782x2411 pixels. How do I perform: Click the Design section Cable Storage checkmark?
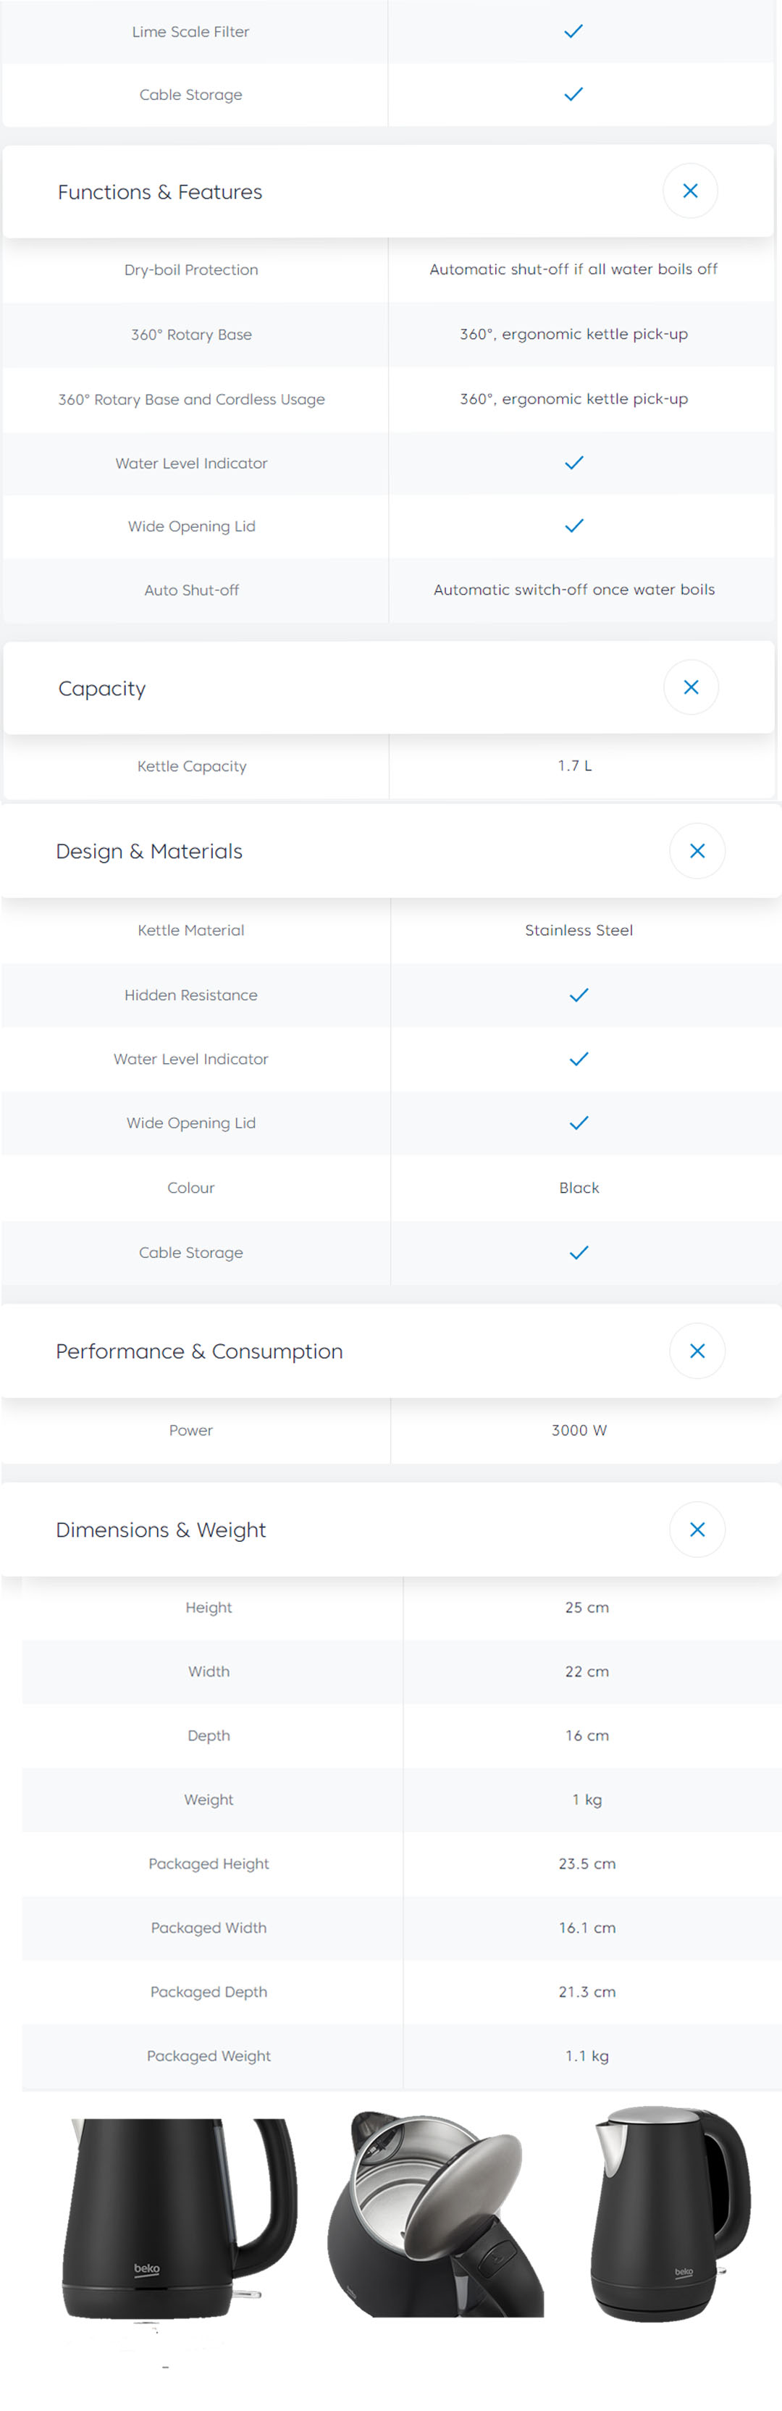(x=579, y=1252)
